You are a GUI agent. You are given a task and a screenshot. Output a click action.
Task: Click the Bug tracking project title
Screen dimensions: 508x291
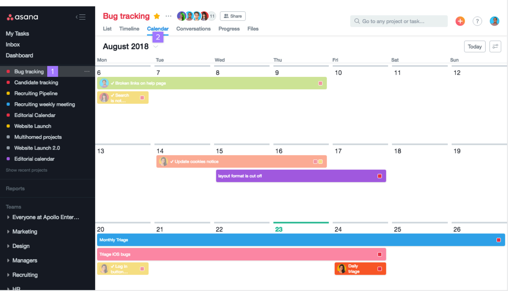[x=126, y=16]
